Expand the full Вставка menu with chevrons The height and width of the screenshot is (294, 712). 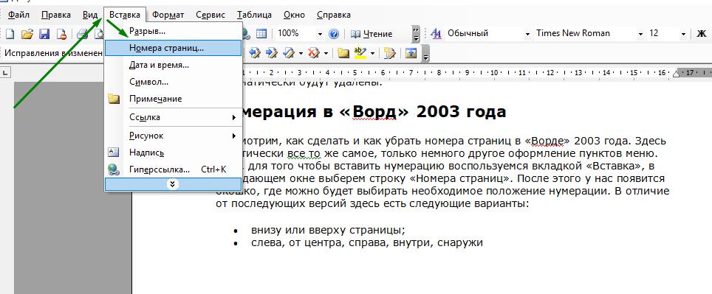[173, 184]
